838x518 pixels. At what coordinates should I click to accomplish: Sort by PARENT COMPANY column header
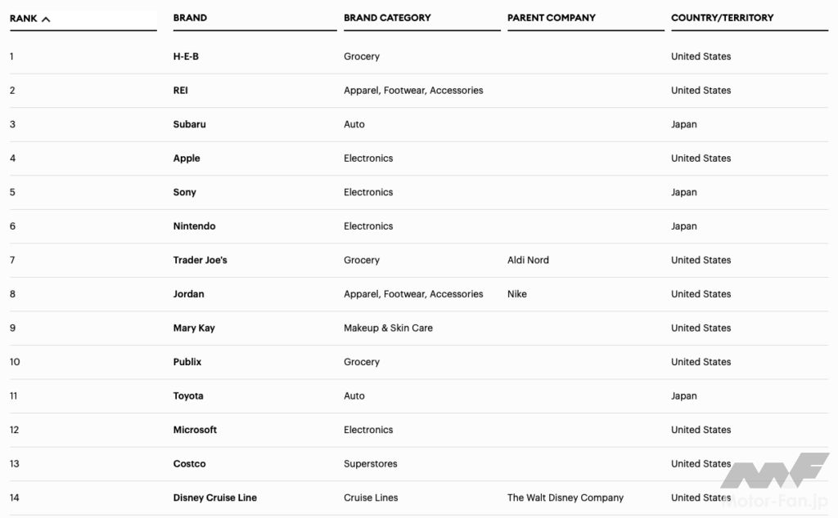pos(552,18)
